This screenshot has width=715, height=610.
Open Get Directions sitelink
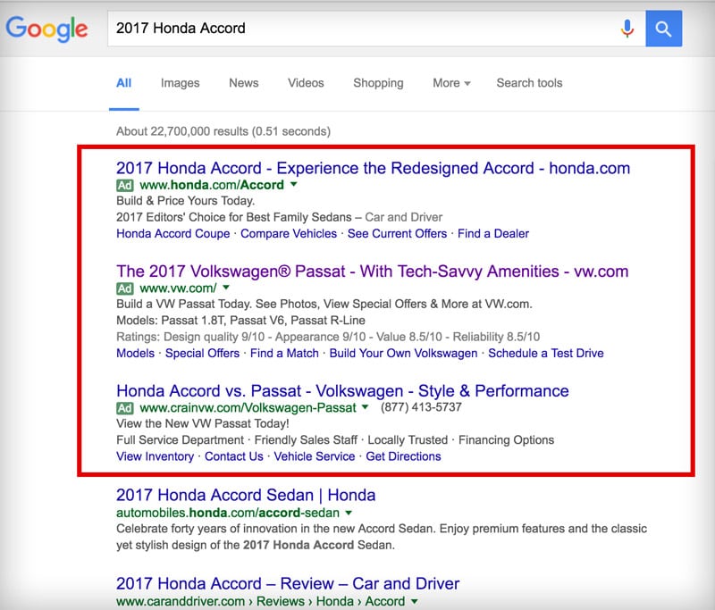pyautogui.click(x=403, y=456)
